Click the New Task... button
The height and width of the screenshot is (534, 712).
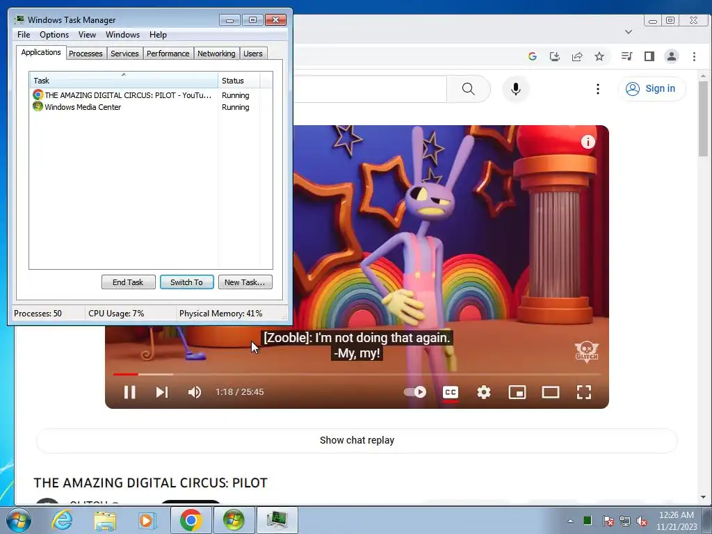pos(245,282)
